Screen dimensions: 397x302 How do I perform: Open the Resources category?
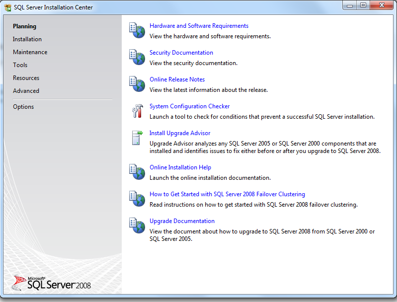tap(26, 78)
